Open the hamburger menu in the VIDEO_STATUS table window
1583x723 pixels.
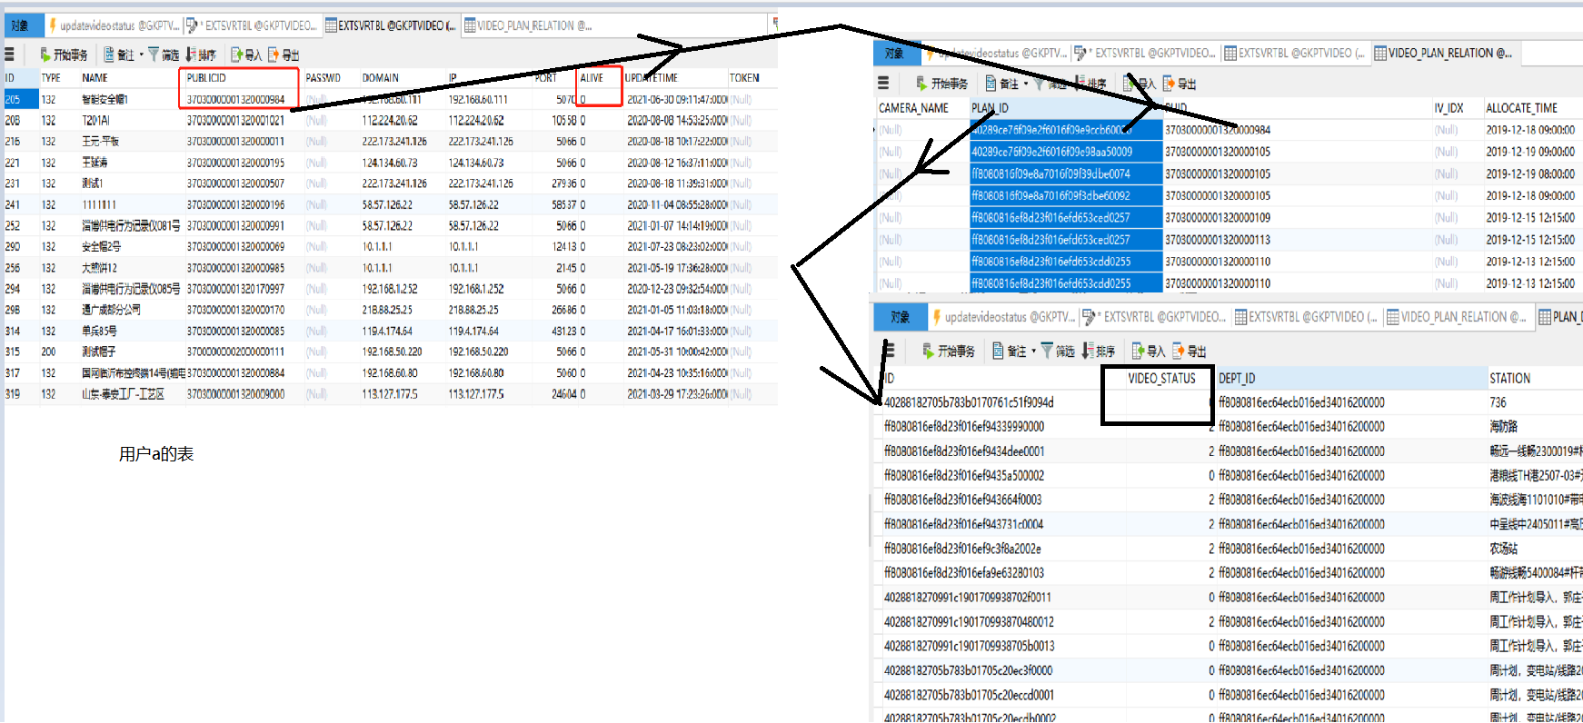click(890, 351)
